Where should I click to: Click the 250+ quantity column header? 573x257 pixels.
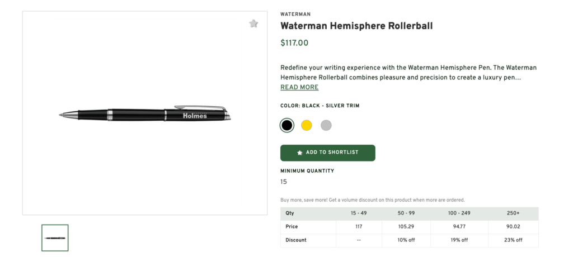coord(513,213)
